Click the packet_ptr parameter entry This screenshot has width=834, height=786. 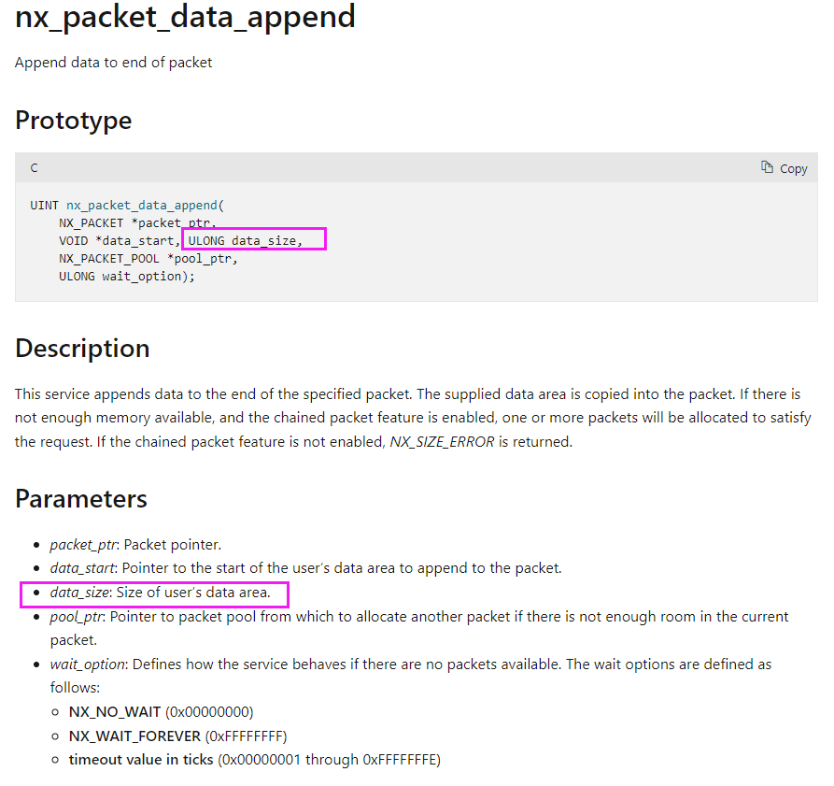click(x=135, y=545)
